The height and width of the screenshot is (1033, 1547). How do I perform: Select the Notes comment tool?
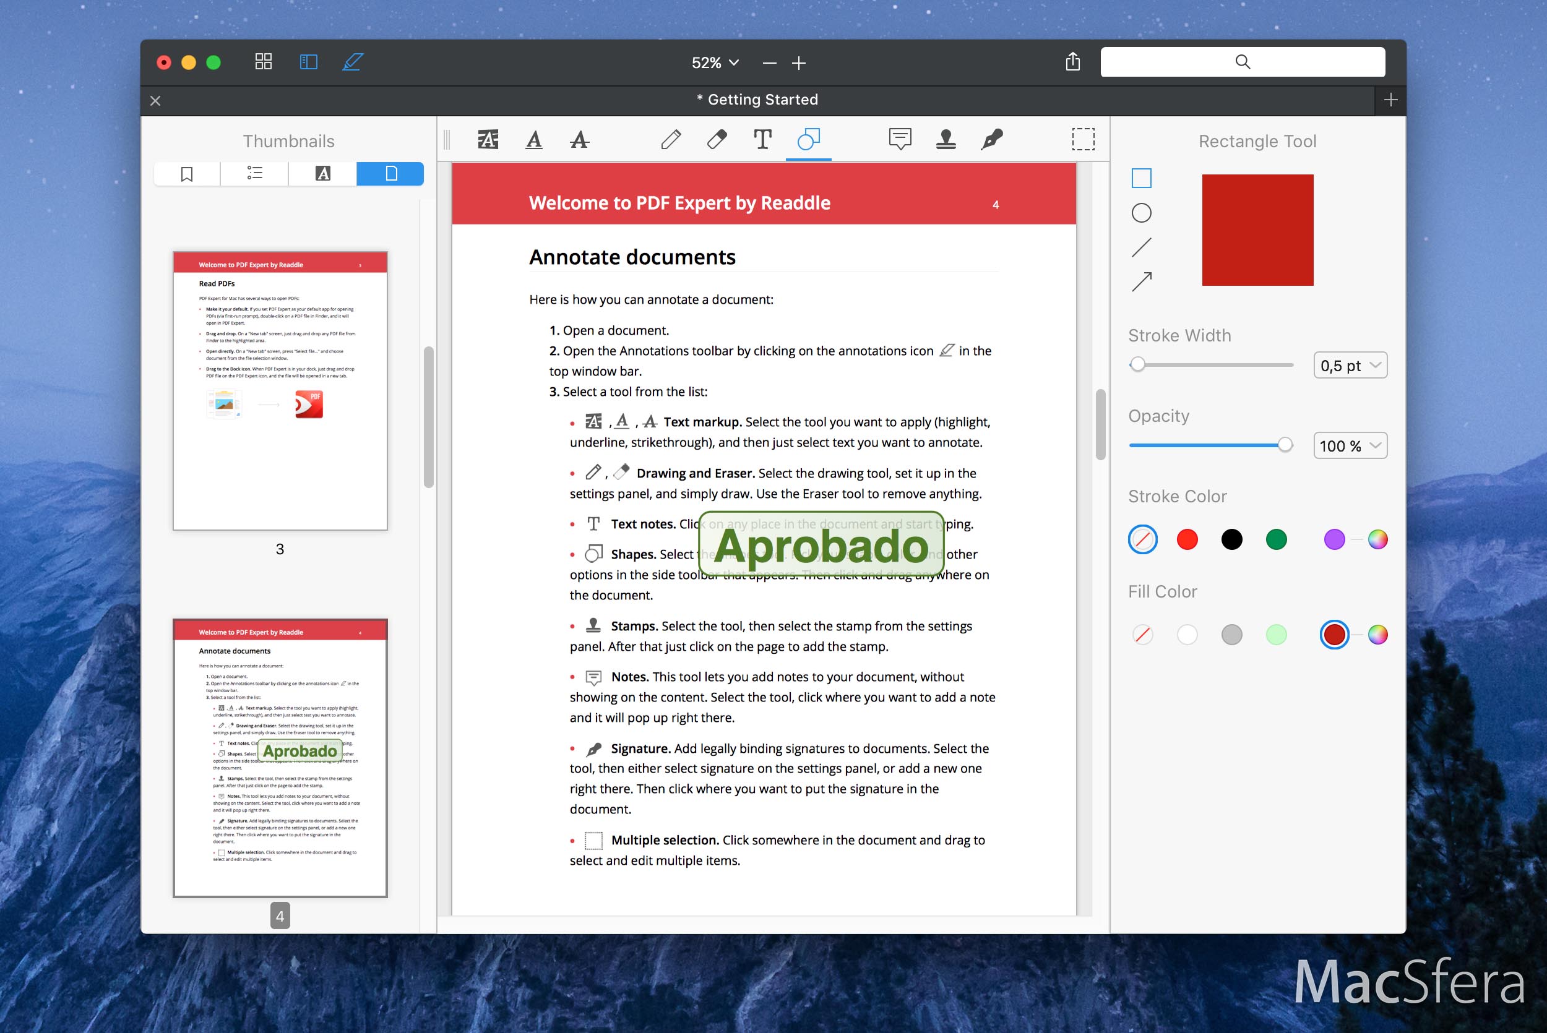pyautogui.click(x=900, y=139)
